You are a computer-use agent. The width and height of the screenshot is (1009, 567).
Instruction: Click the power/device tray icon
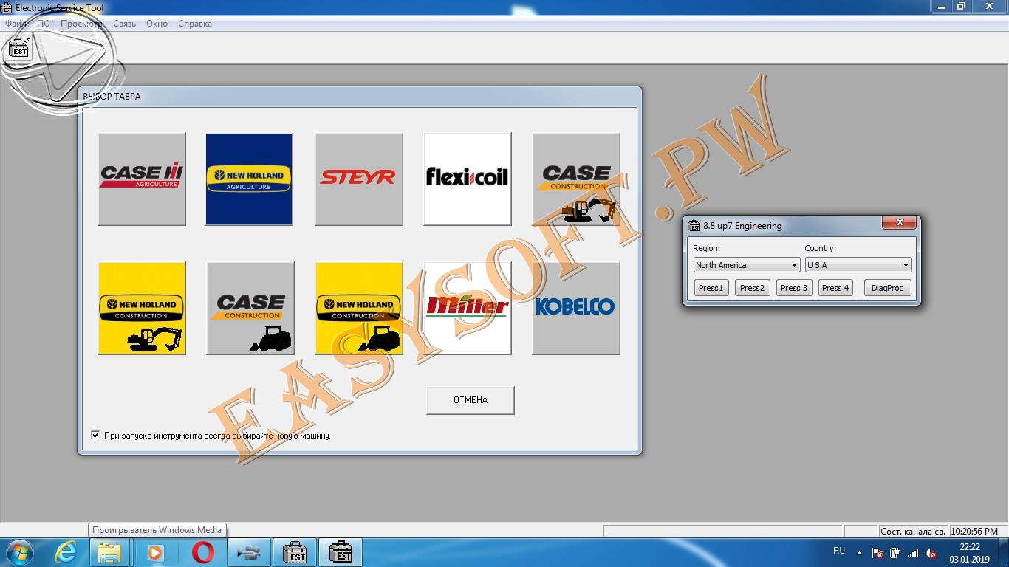tap(895, 553)
